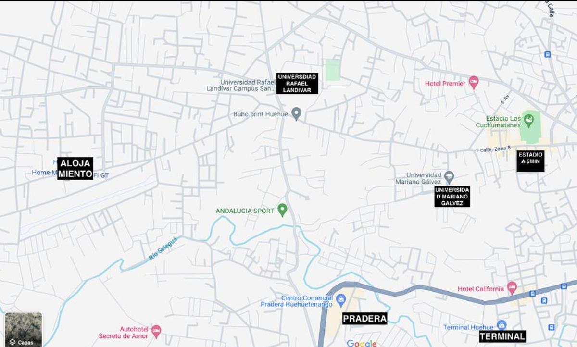This screenshot has height=347, width=577.
Task: Click the Buho print Huehue location pin
Action: (297, 114)
